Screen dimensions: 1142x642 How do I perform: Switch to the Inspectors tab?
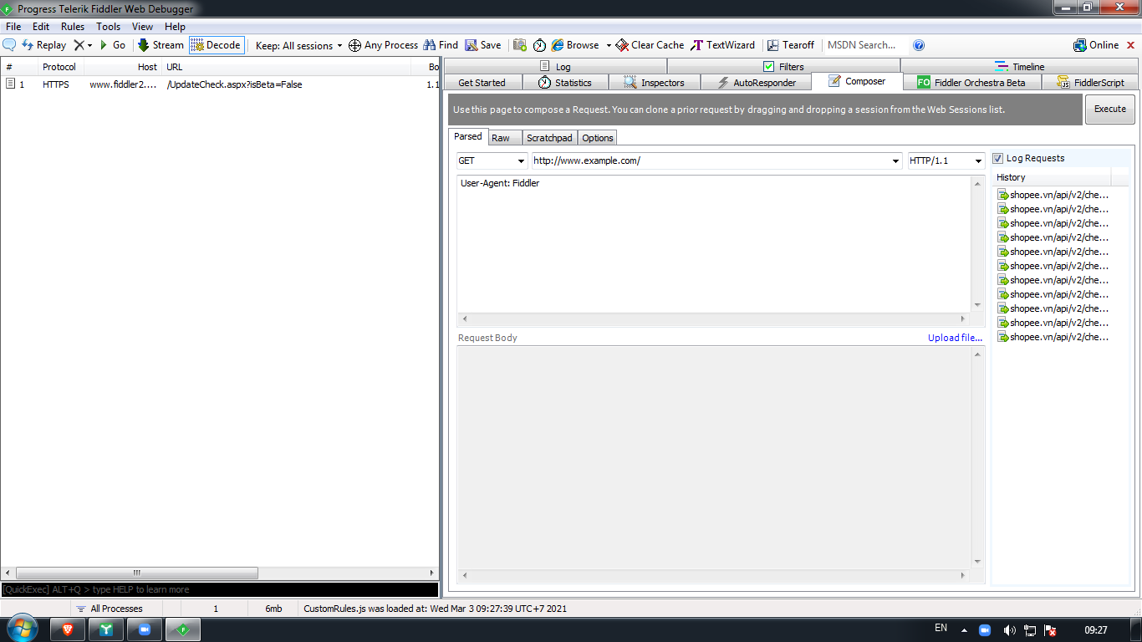click(654, 82)
